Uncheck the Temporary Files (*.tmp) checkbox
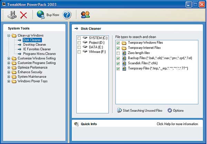Screen dimensions: 207x144 click(118, 69)
